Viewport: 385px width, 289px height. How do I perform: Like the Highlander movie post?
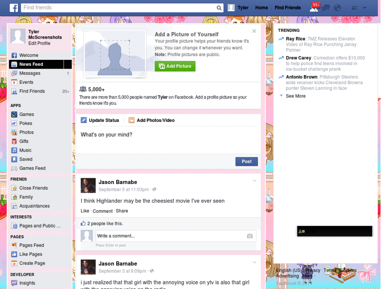click(x=85, y=211)
